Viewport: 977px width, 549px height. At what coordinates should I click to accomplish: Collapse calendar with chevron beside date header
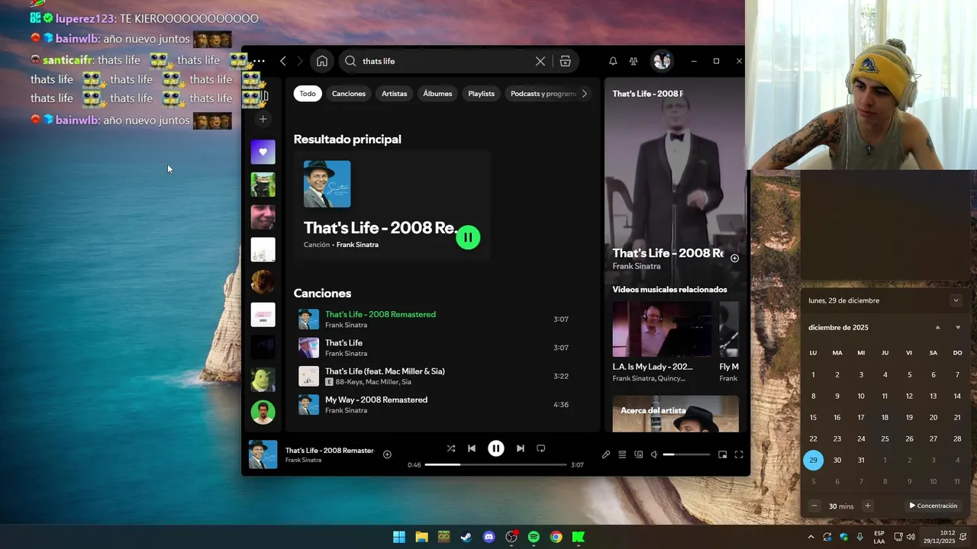pyautogui.click(x=956, y=300)
